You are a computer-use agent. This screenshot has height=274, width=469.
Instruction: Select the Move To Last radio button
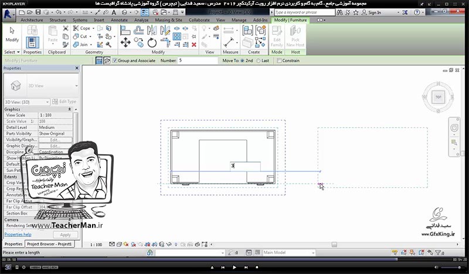point(258,60)
